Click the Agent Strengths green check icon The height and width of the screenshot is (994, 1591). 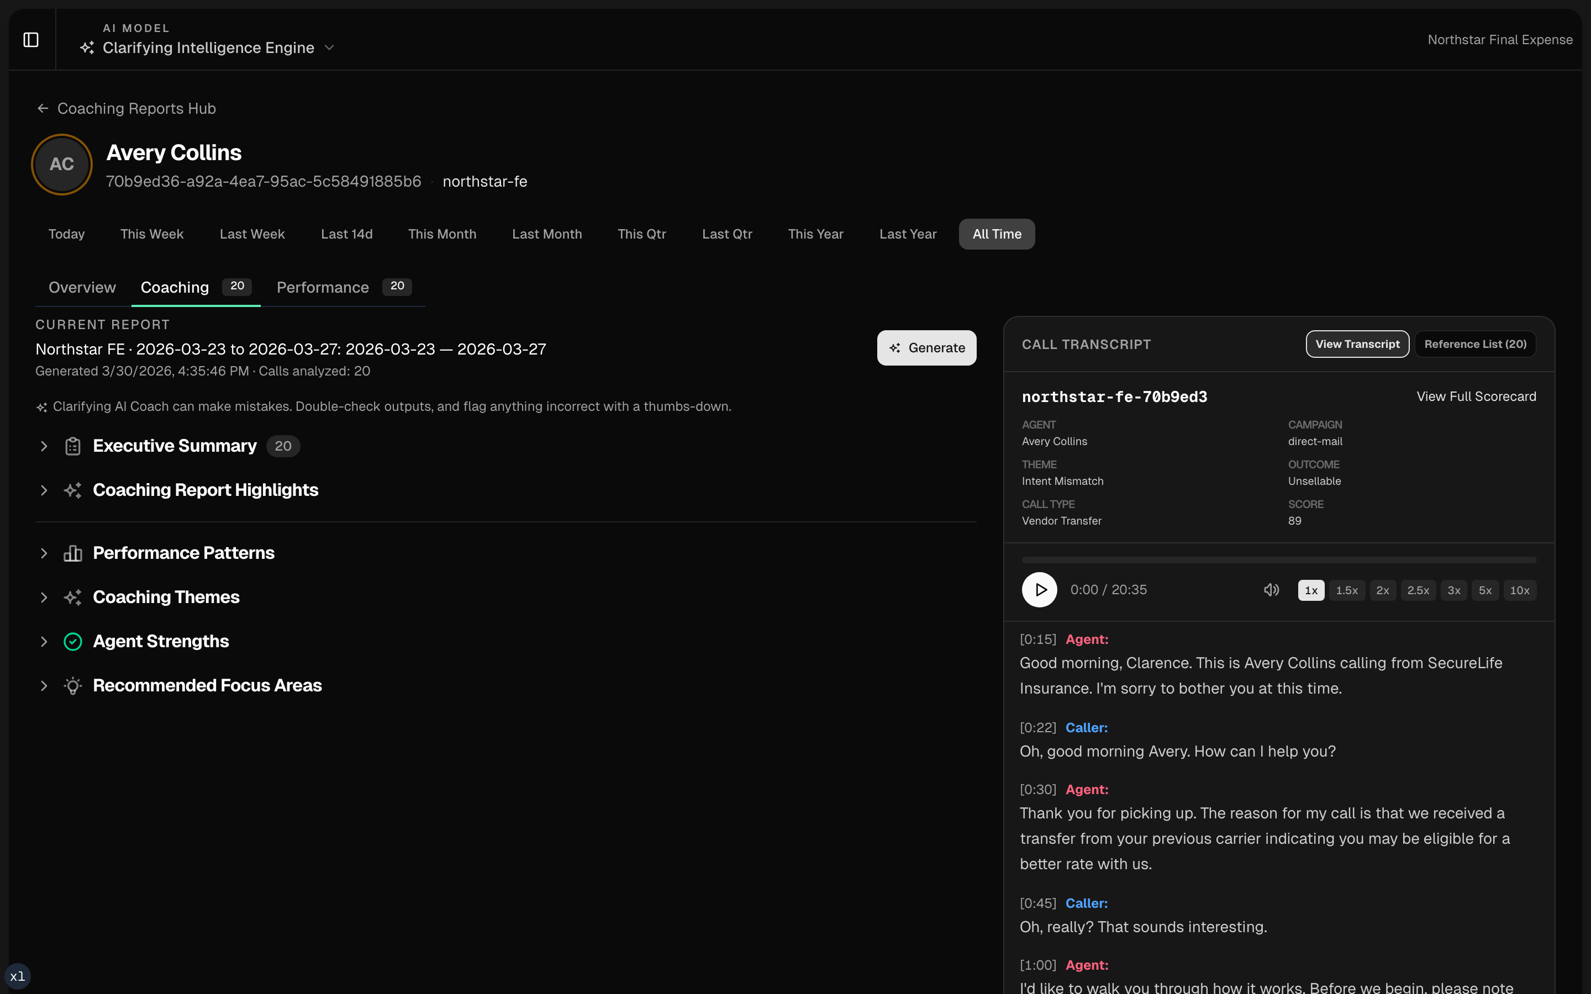[72, 641]
